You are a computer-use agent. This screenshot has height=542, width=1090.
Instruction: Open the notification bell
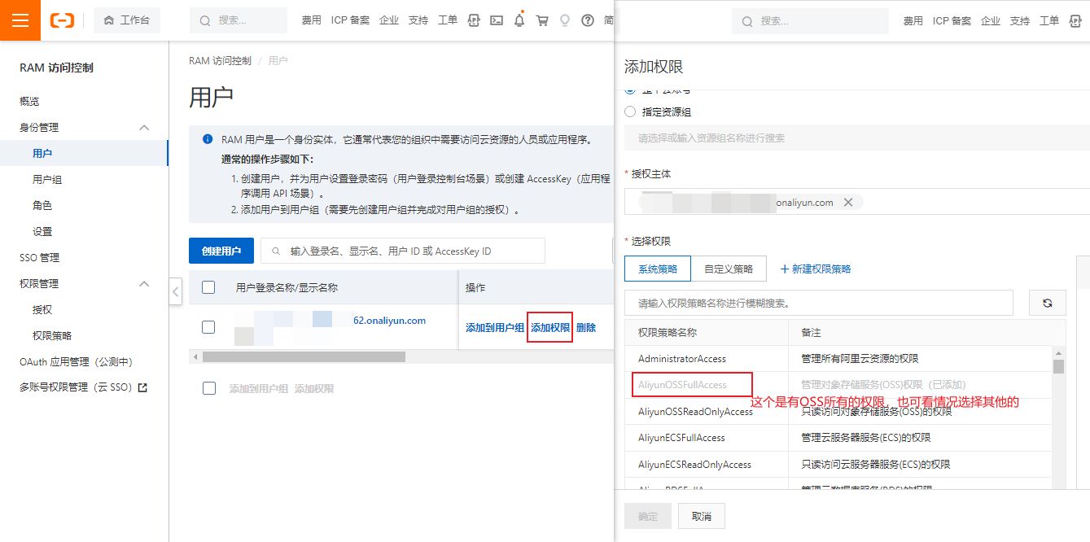519,20
